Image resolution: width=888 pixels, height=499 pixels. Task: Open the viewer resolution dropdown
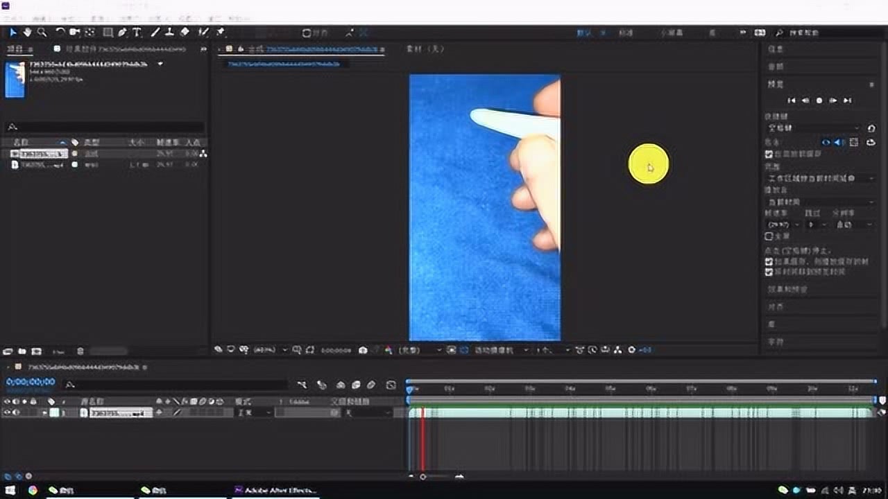[418, 350]
